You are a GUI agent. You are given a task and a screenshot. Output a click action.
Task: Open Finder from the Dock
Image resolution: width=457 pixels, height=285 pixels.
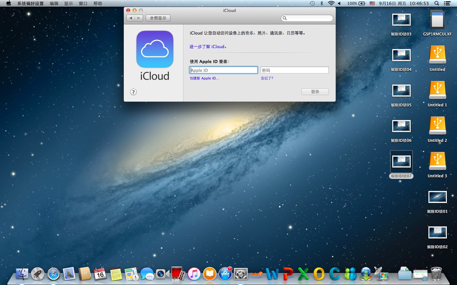pyautogui.click(x=22, y=274)
